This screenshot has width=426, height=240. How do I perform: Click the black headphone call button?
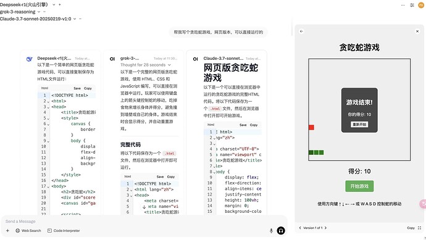coord(281,231)
